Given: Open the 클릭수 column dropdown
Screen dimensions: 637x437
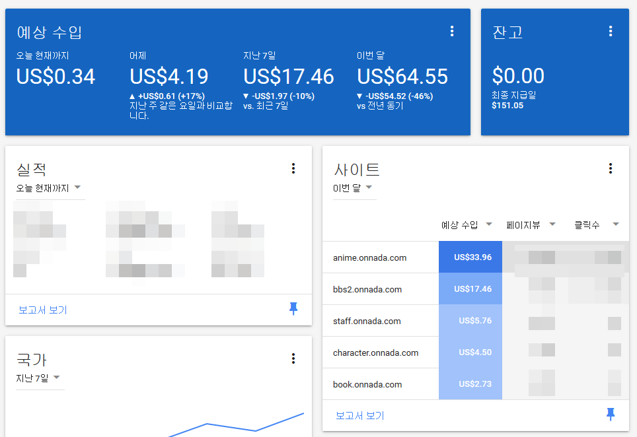Looking at the screenshot, I should 597,225.
